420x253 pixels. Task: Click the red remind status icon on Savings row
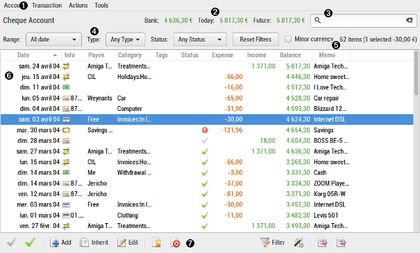tap(205, 130)
